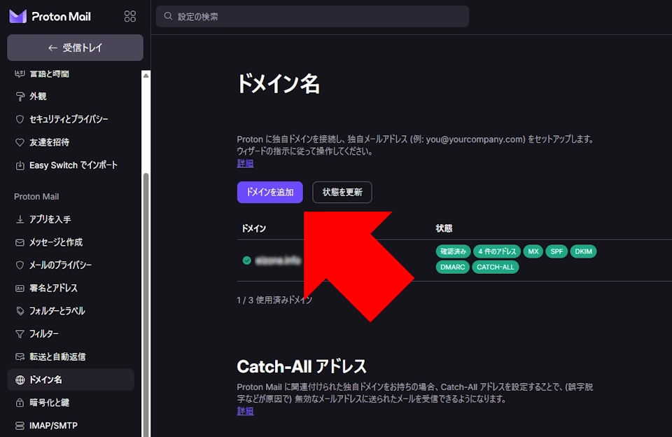Screen dimensions: 672x437
Task: Click the heart icon for 友達を招待
Action: point(20,142)
